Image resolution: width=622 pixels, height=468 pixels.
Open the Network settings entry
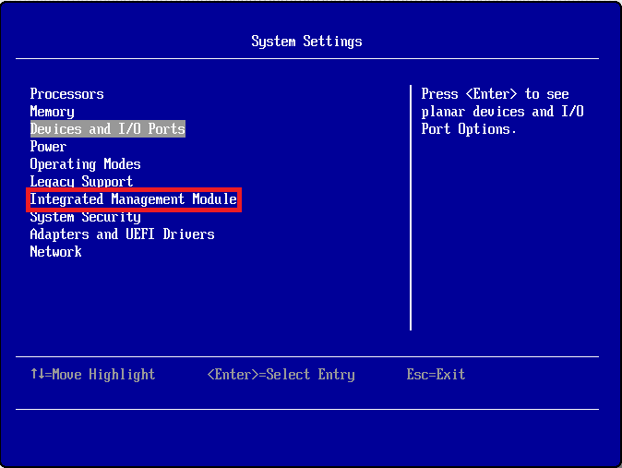tap(56, 252)
